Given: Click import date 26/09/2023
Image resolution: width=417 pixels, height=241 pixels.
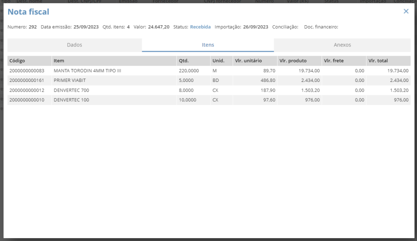Looking at the screenshot, I should [x=256, y=27].
